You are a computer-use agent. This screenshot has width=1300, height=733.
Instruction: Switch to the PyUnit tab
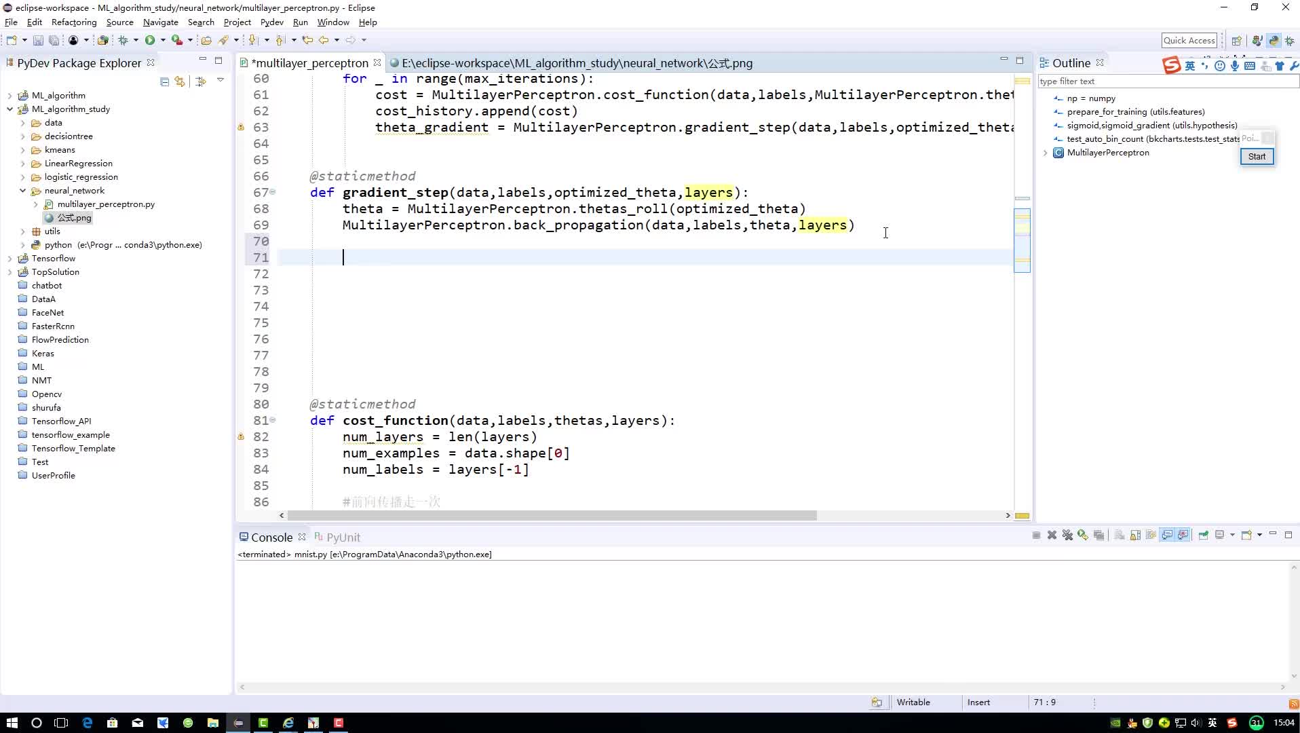coord(337,538)
